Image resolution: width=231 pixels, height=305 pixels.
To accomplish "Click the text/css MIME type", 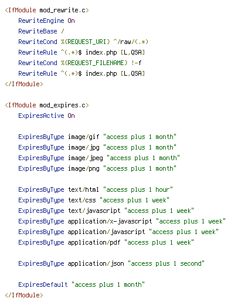I will tap(82, 200).
